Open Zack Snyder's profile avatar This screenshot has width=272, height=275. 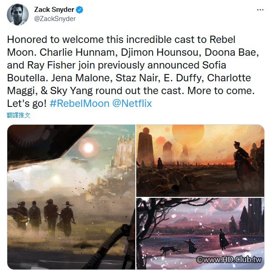coord(18,14)
